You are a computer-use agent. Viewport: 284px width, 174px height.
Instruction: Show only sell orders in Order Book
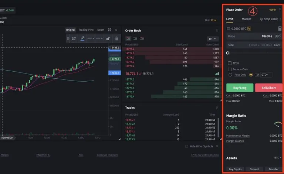click(x=142, y=38)
